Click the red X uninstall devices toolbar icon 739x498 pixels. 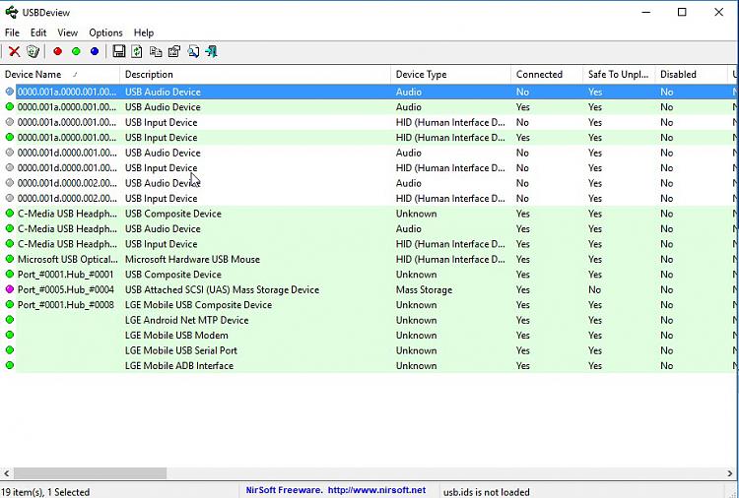click(14, 51)
